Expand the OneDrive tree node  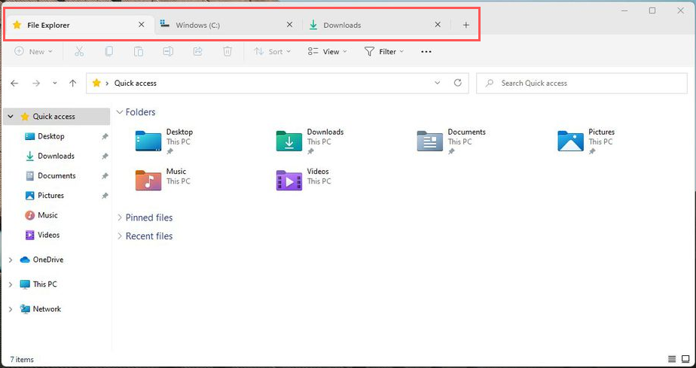click(11, 260)
